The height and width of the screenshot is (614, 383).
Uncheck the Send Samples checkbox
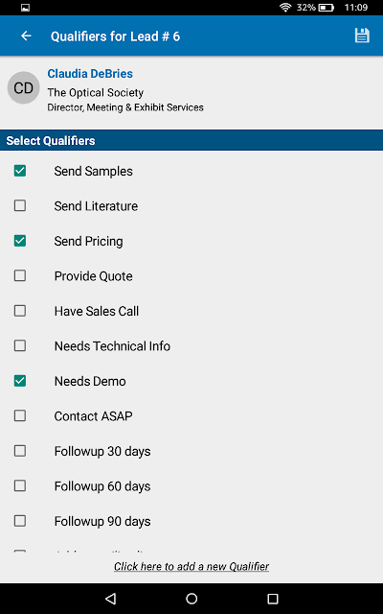tap(20, 171)
